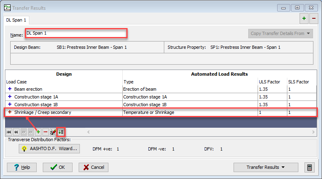Click the SLS Factor column header
The image size is (322, 179).
tap(299, 82)
